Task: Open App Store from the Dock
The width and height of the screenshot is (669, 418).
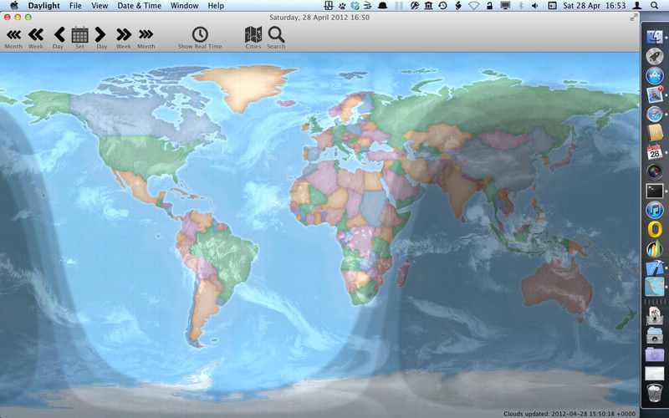Action: 655,75
